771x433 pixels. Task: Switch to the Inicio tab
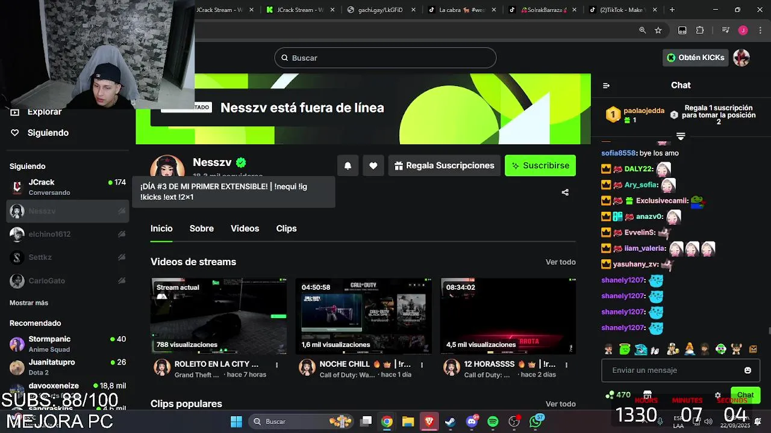161,229
